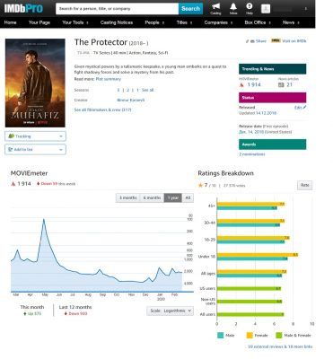Click the MOVIEmeter icon beside 1,914 heading
Viewport: 333px width, 359px height.
tap(13, 184)
